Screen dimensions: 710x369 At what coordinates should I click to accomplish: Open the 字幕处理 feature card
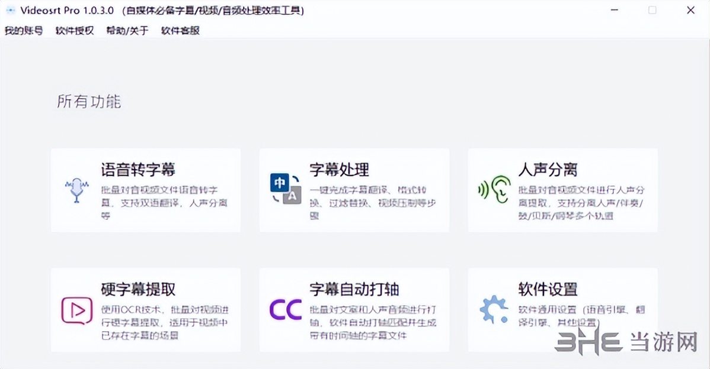click(354, 189)
